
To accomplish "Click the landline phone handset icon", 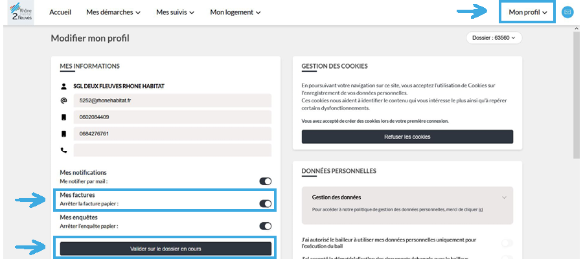I will click(63, 150).
